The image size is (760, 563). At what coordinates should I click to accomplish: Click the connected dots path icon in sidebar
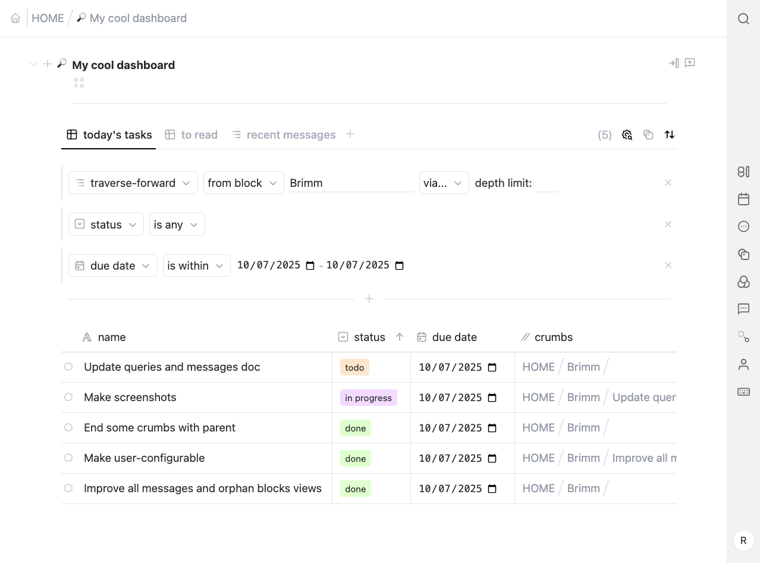(743, 336)
